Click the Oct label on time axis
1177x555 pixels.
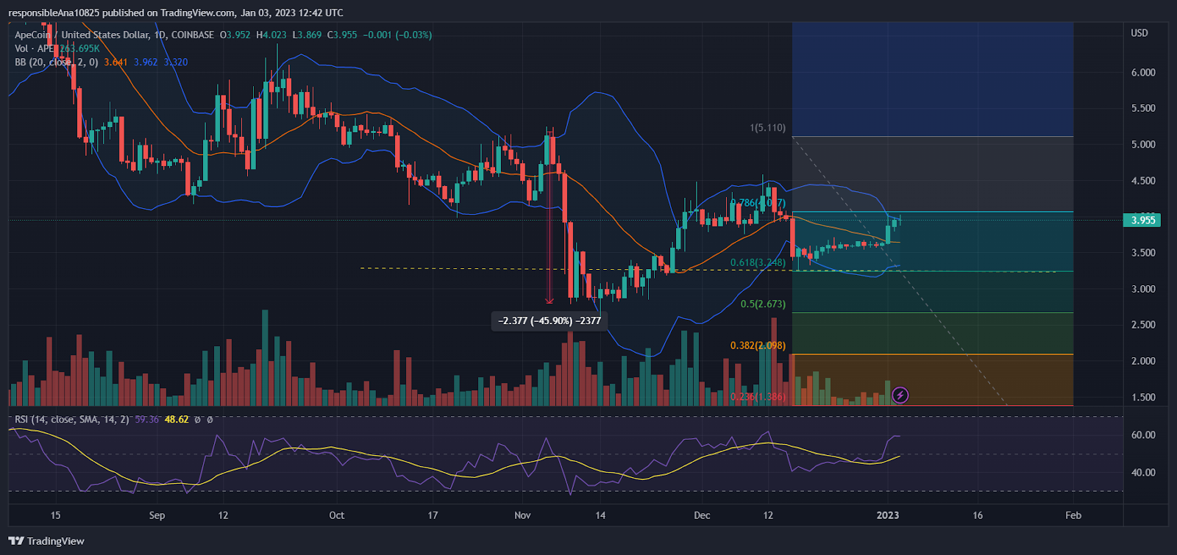[336, 515]
